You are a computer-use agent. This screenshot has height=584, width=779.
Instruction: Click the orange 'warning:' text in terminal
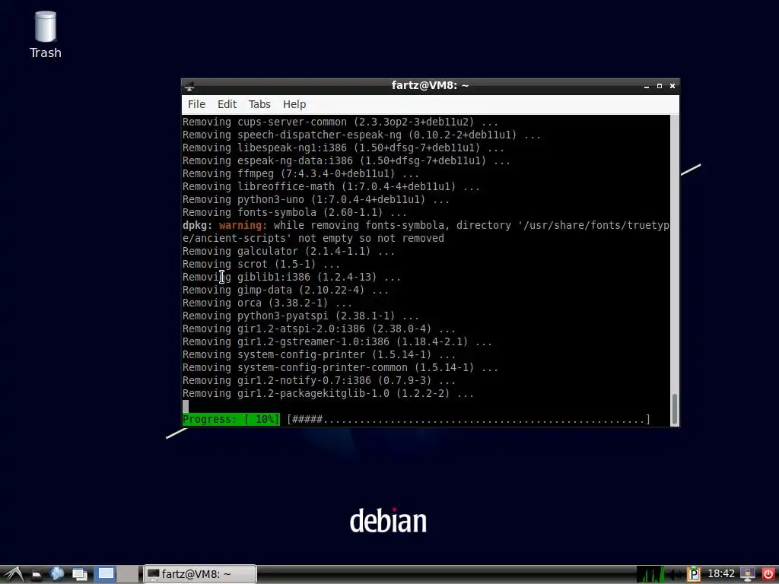click(243, 225)
